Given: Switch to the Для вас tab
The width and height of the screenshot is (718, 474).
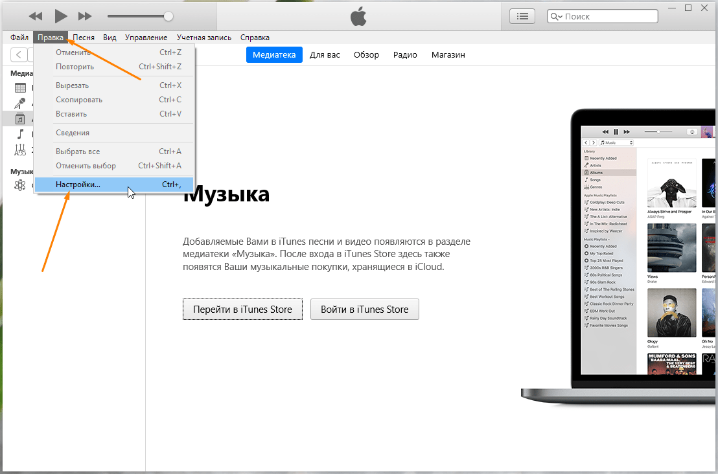Looking at the screenshot, I should [x=325, y=55].
